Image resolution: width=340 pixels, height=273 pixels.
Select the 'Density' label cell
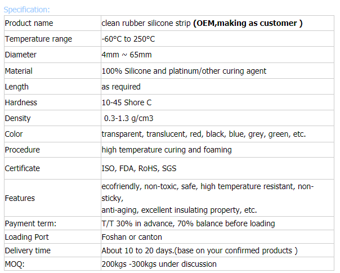pos(52,118)
